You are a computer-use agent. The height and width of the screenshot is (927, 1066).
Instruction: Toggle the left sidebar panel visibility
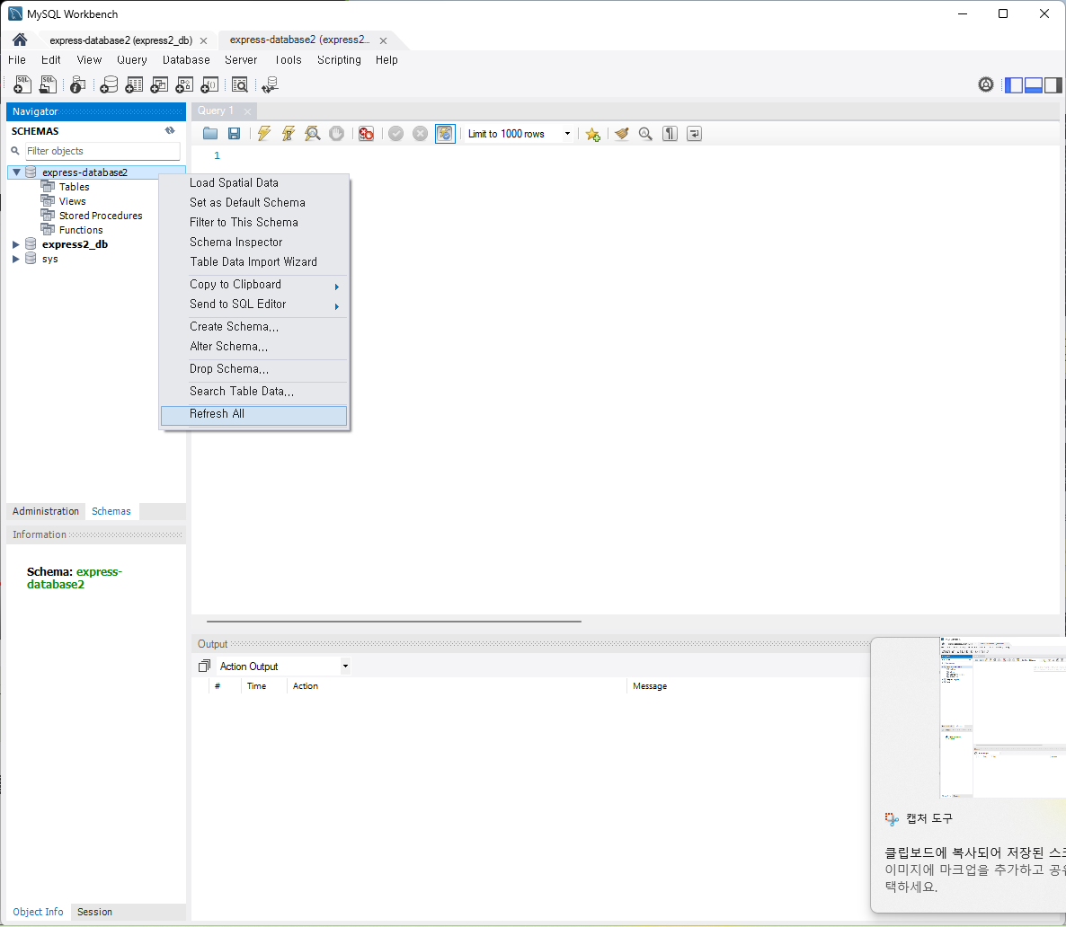tap(1014, 85)
